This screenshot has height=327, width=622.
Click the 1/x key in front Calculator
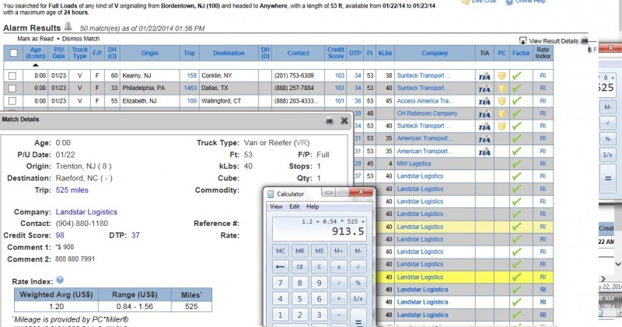click(x=358, y=299)
